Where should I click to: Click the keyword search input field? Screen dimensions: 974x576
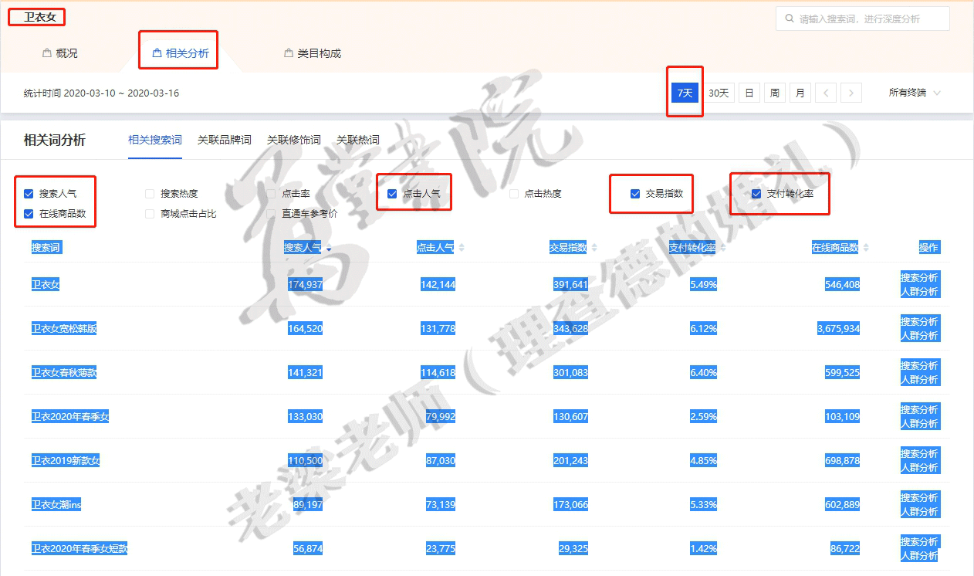(x=868, y=19)
